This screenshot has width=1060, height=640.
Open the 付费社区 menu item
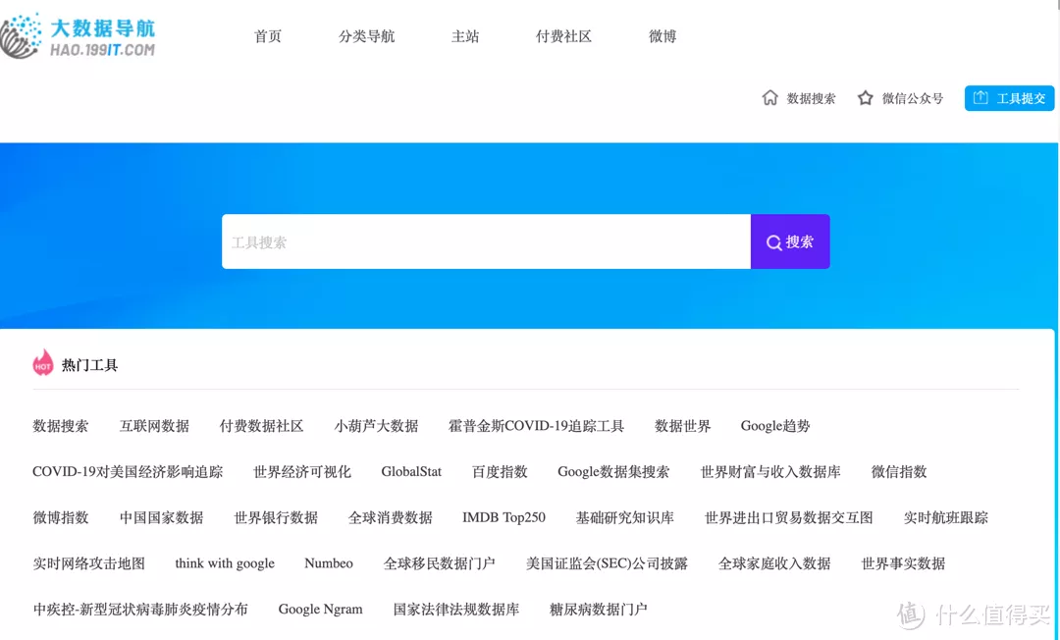pos(563,36)
